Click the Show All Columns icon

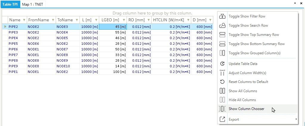coord(222,91)
